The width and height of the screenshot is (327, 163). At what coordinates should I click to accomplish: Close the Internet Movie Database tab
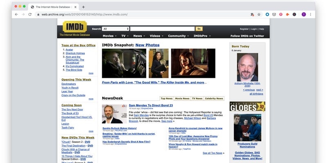coord(75,7)
